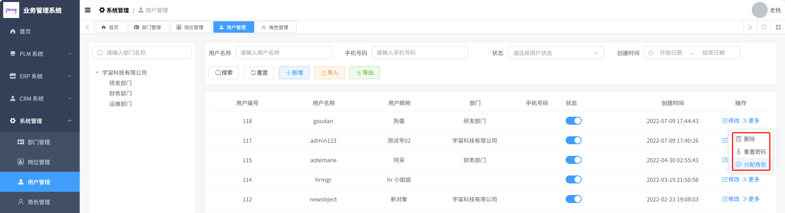Click the 新增 button

(x=294, y=73)
